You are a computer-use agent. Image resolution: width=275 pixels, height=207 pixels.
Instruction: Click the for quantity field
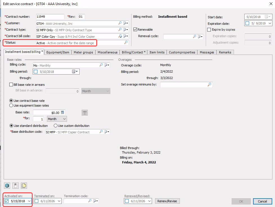pyautogui.click(x=38, y=119)
